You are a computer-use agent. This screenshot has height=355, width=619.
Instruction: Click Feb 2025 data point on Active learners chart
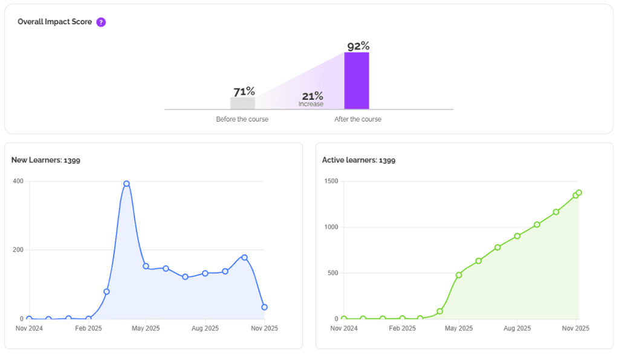402,319
